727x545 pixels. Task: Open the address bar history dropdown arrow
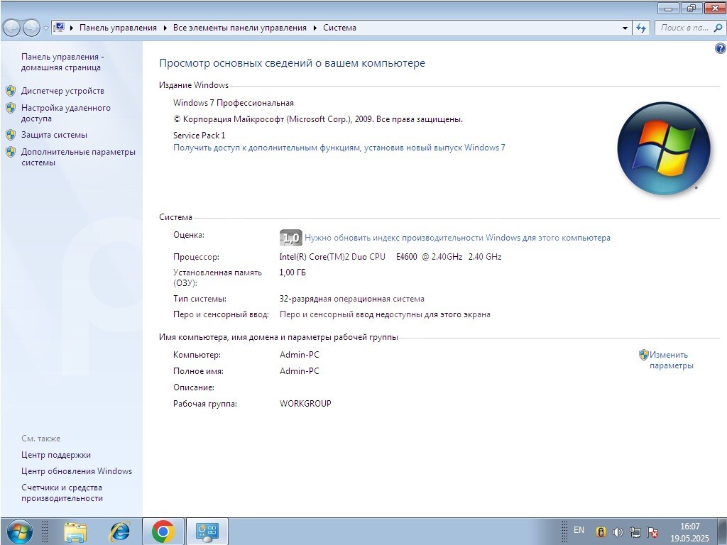coord(625,28)
